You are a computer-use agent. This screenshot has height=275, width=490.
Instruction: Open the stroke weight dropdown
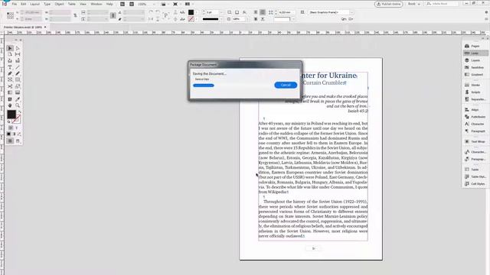[221, 12]
